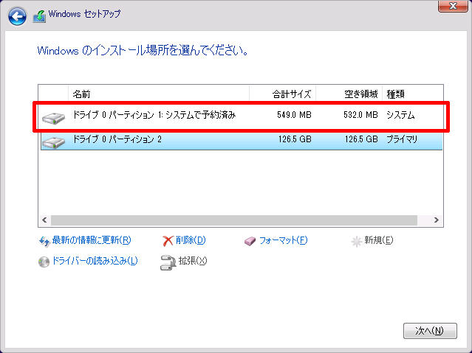Click the disc icon for loading drivers
472x353 pixels.
click(44, 262)
